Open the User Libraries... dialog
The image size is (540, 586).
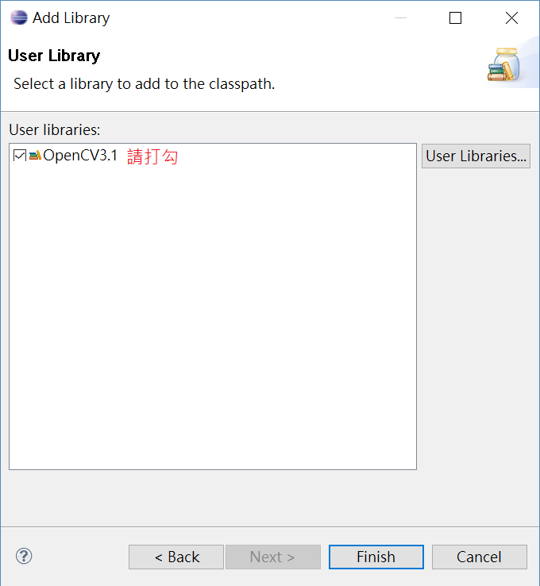coord(476,156)
